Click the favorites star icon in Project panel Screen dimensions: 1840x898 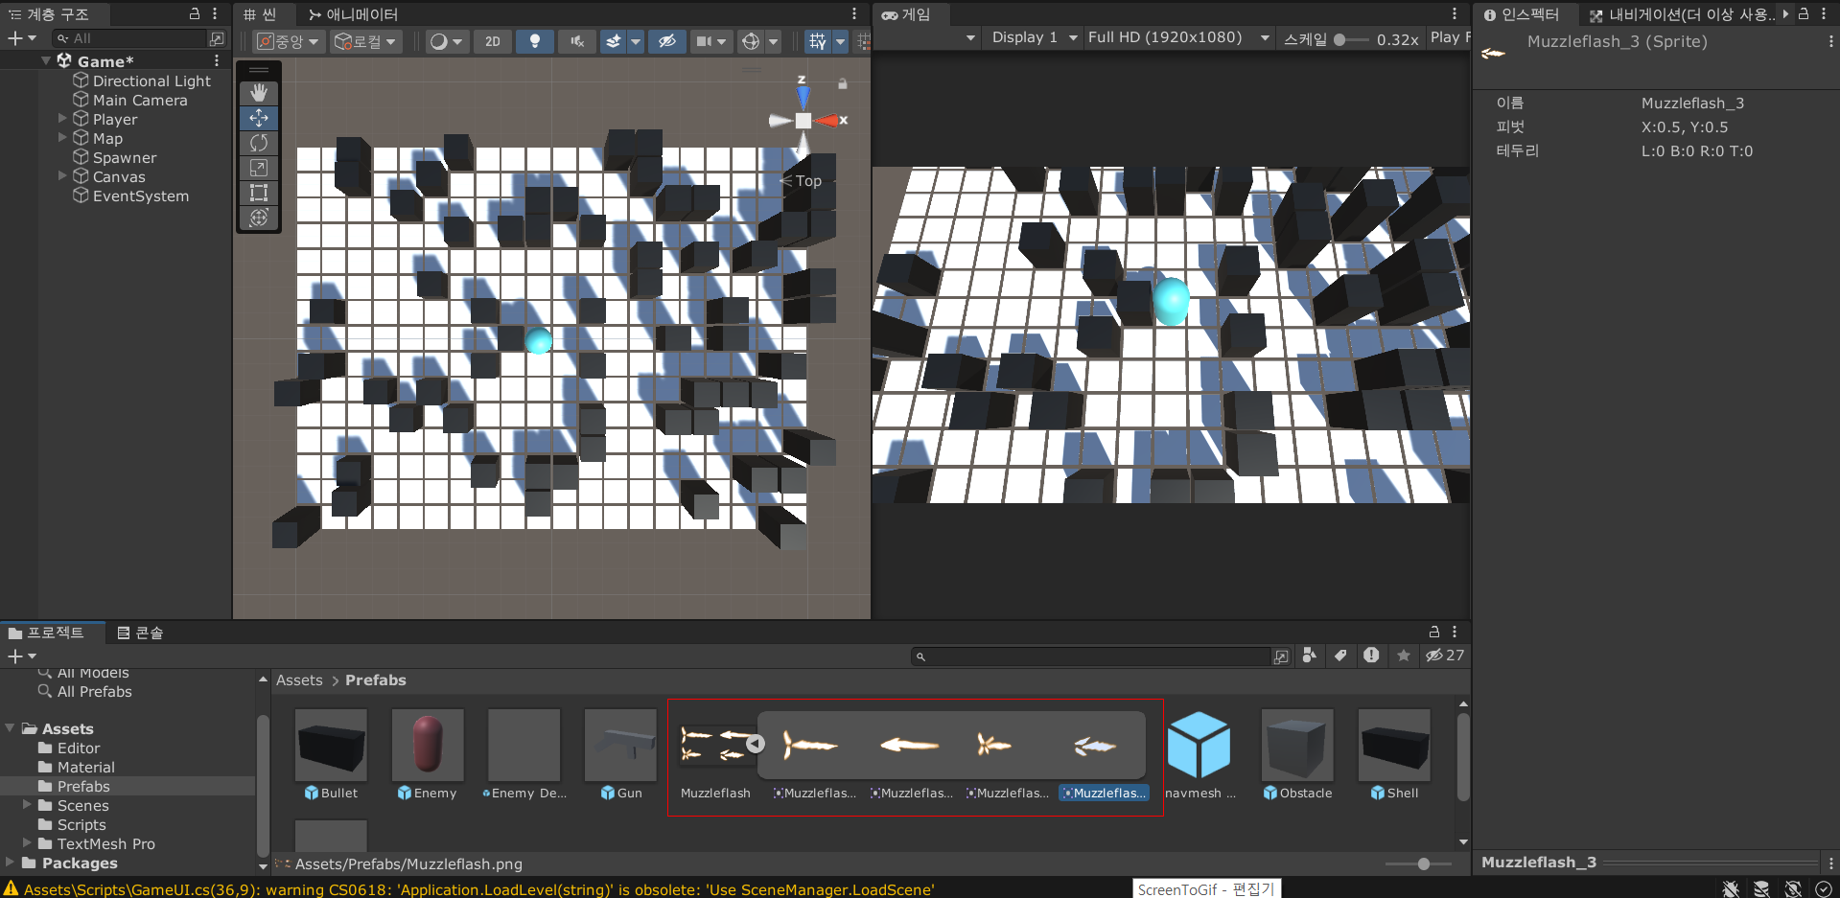[1404, 656]
